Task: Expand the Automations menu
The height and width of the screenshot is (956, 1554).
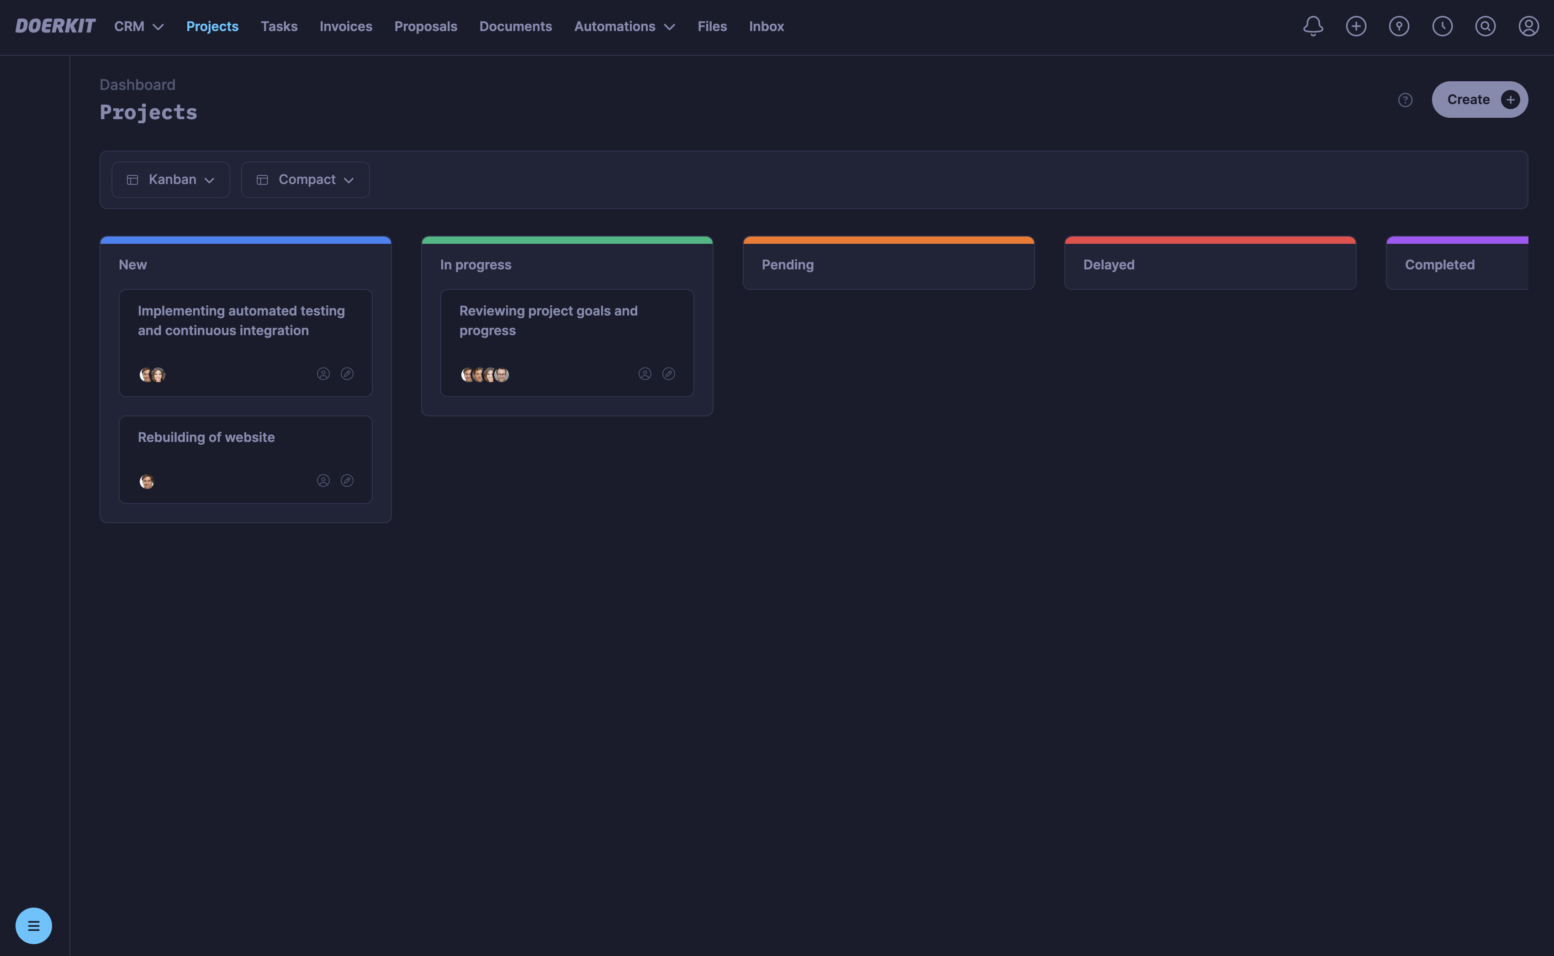Action: (624, 26)
